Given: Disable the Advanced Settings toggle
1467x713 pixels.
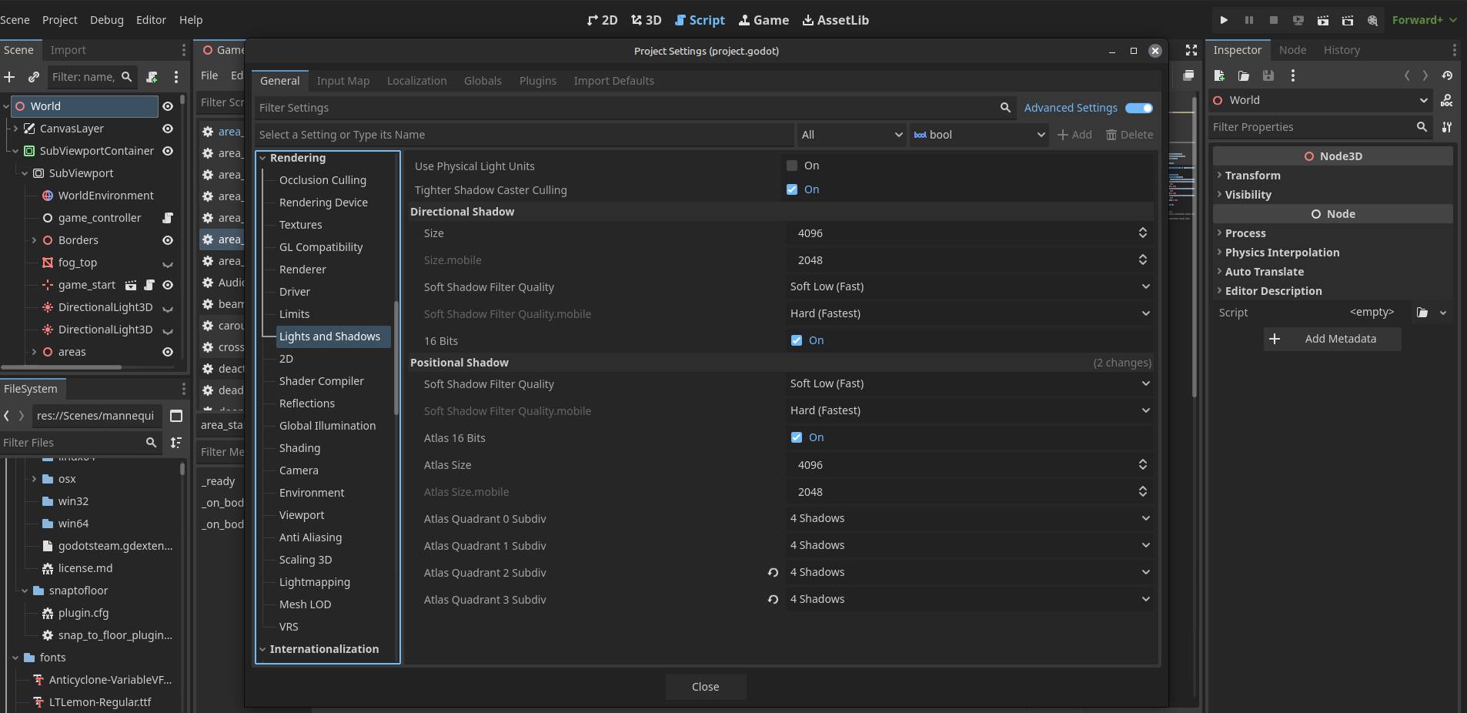Looking at the screenshot, I should (1138, 108).
